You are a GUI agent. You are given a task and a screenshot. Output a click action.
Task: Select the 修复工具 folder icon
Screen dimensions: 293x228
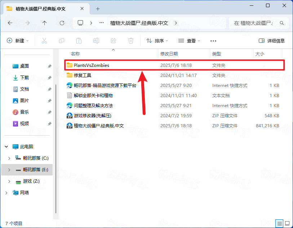[x=70, y=75]
